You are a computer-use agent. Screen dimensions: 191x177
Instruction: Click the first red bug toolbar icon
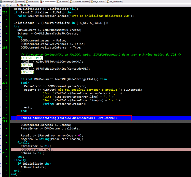(18, 5)
